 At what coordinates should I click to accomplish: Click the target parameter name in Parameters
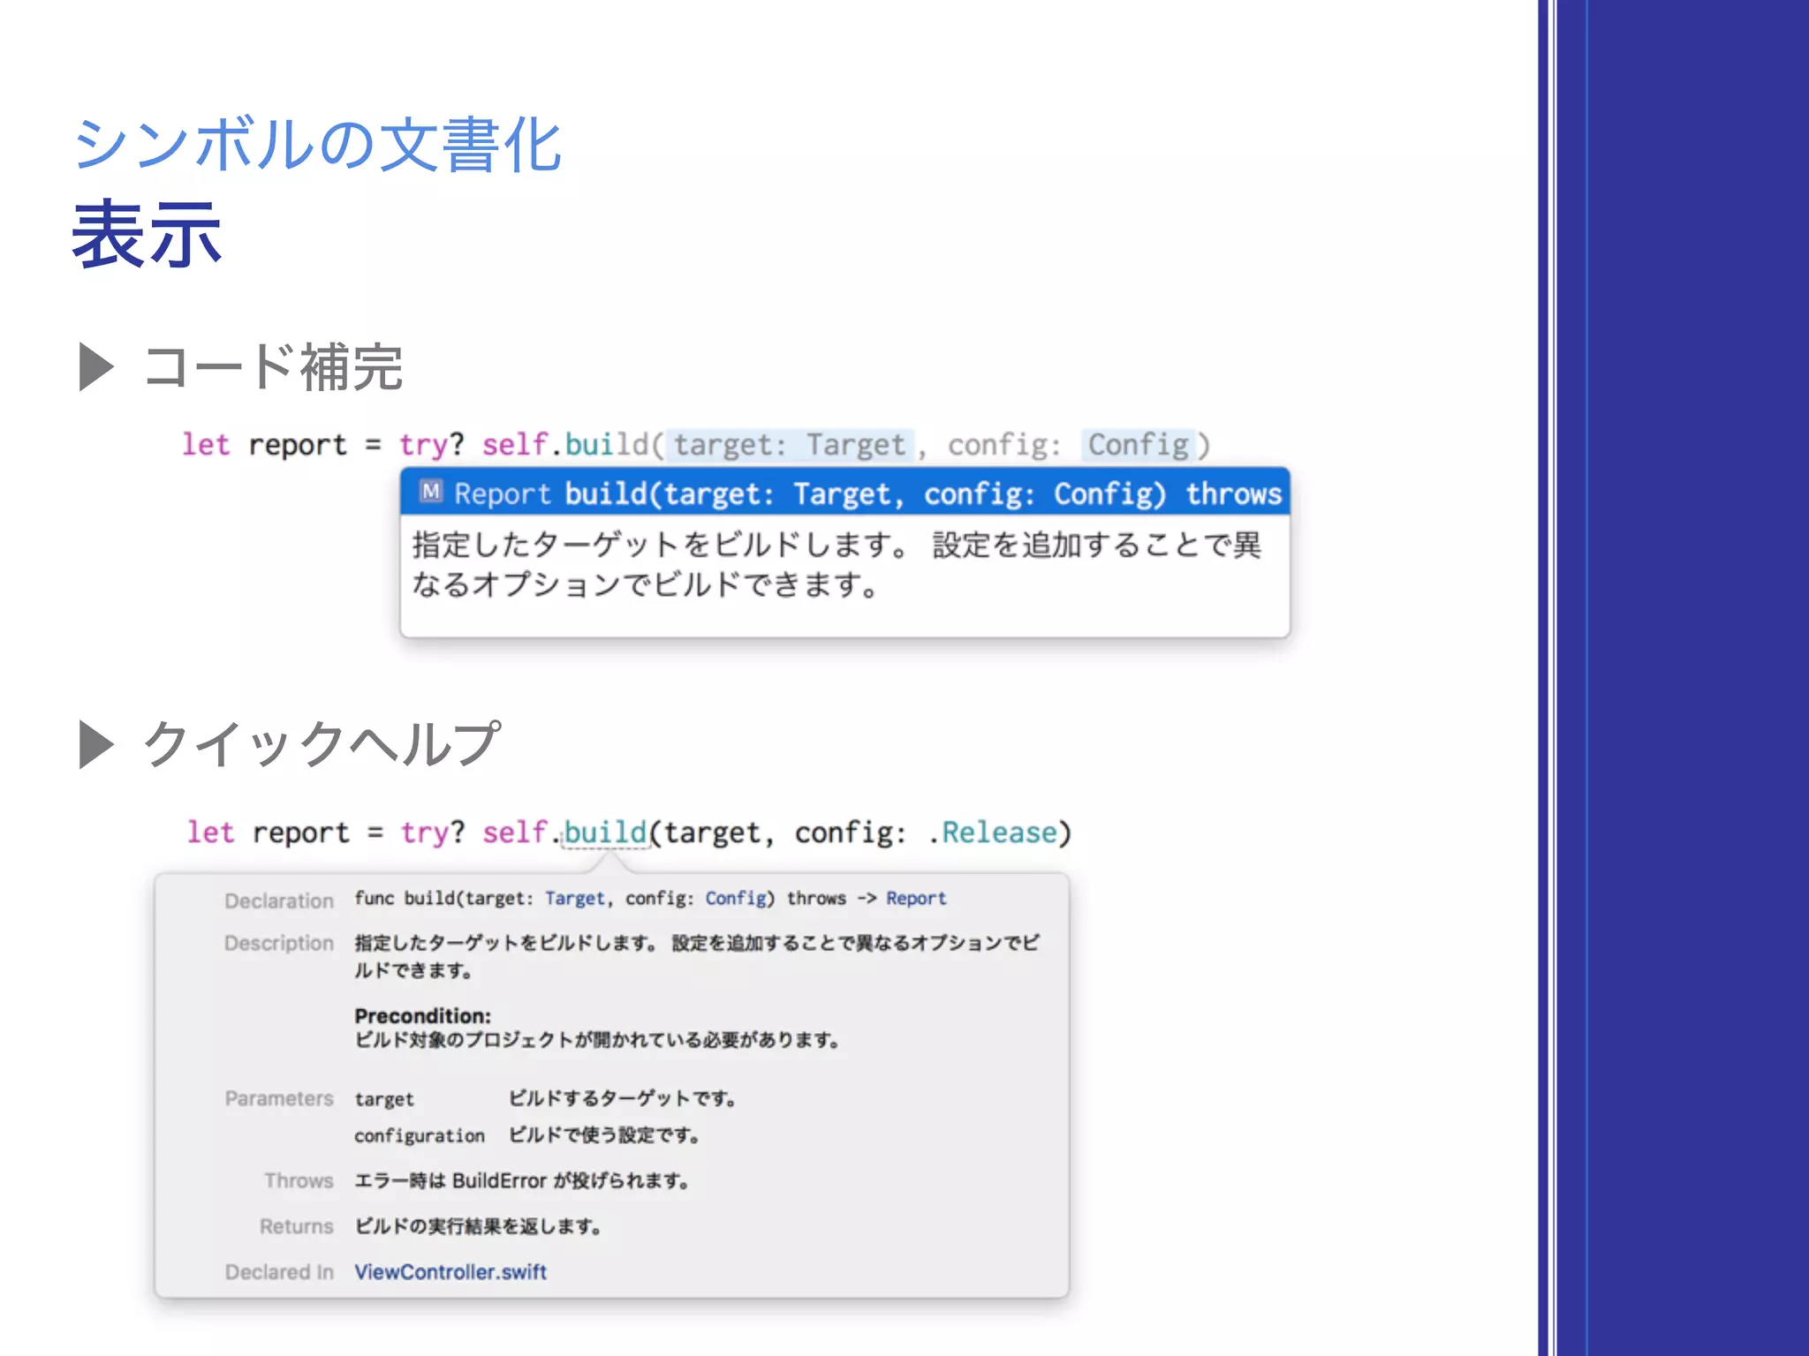coord(384,1099)
